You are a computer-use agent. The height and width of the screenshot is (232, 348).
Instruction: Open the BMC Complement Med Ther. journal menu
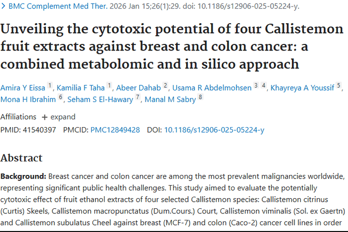(58, 6)
